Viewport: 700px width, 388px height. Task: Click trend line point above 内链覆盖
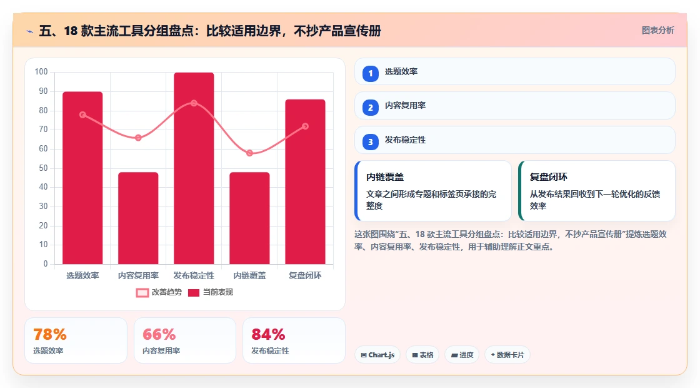pos(249,153)
